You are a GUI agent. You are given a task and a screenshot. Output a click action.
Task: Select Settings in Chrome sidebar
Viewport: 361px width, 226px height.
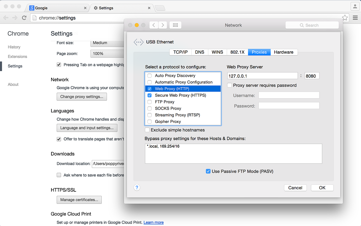click(x=15, y=66)
